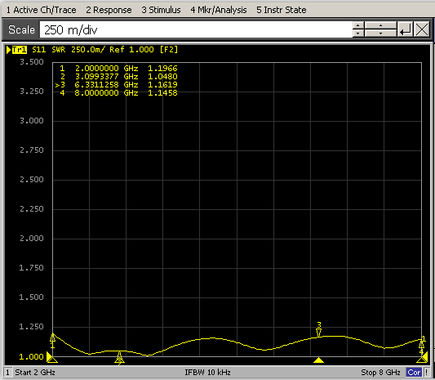Screen dimensions: 435x380
Task: Confirm scale entry with the Enter arrow button
Action: coord(405,29)
